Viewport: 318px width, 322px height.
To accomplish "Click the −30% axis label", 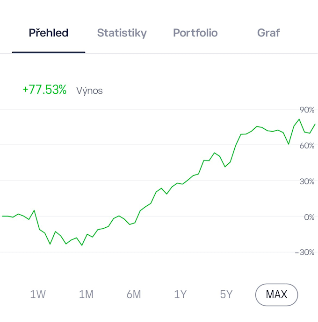I will (x=304, y=252).
